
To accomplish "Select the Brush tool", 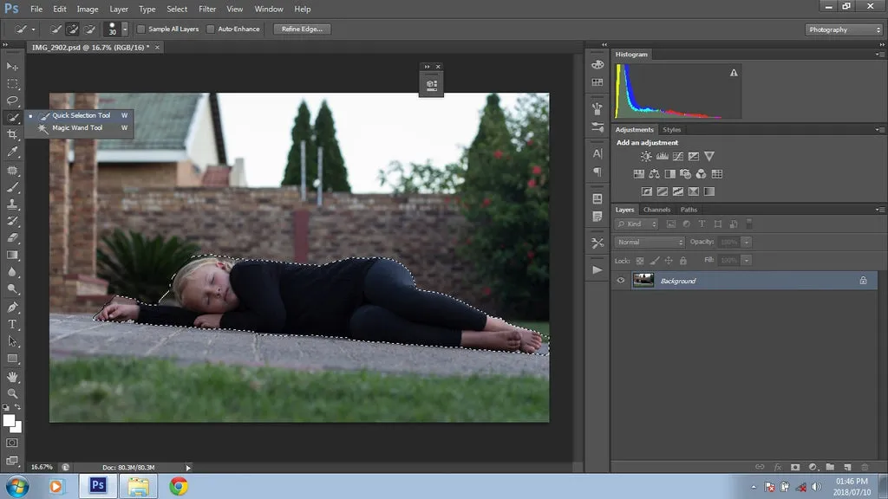I will pyautogui.click(x=12, y=187).
